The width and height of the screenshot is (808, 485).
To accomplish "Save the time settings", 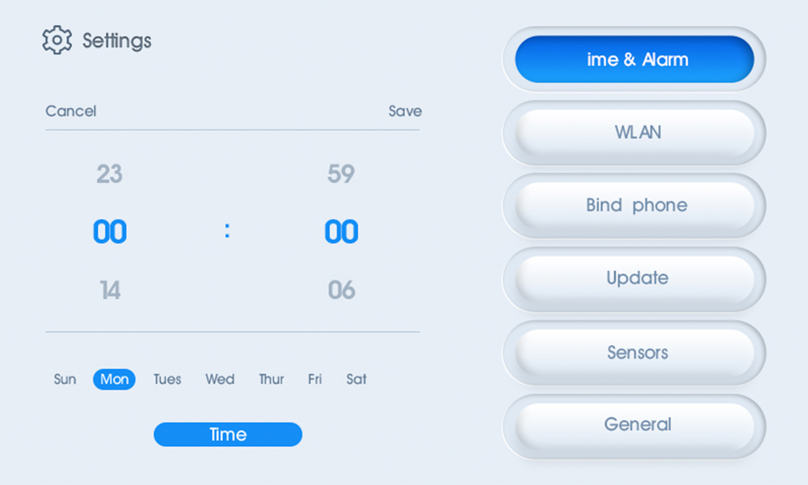I will point(405,111).
